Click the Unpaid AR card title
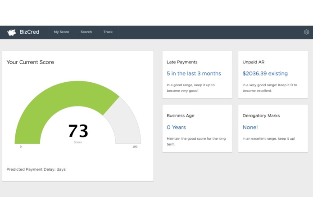 pyautogui.click(x=254, y=62)
